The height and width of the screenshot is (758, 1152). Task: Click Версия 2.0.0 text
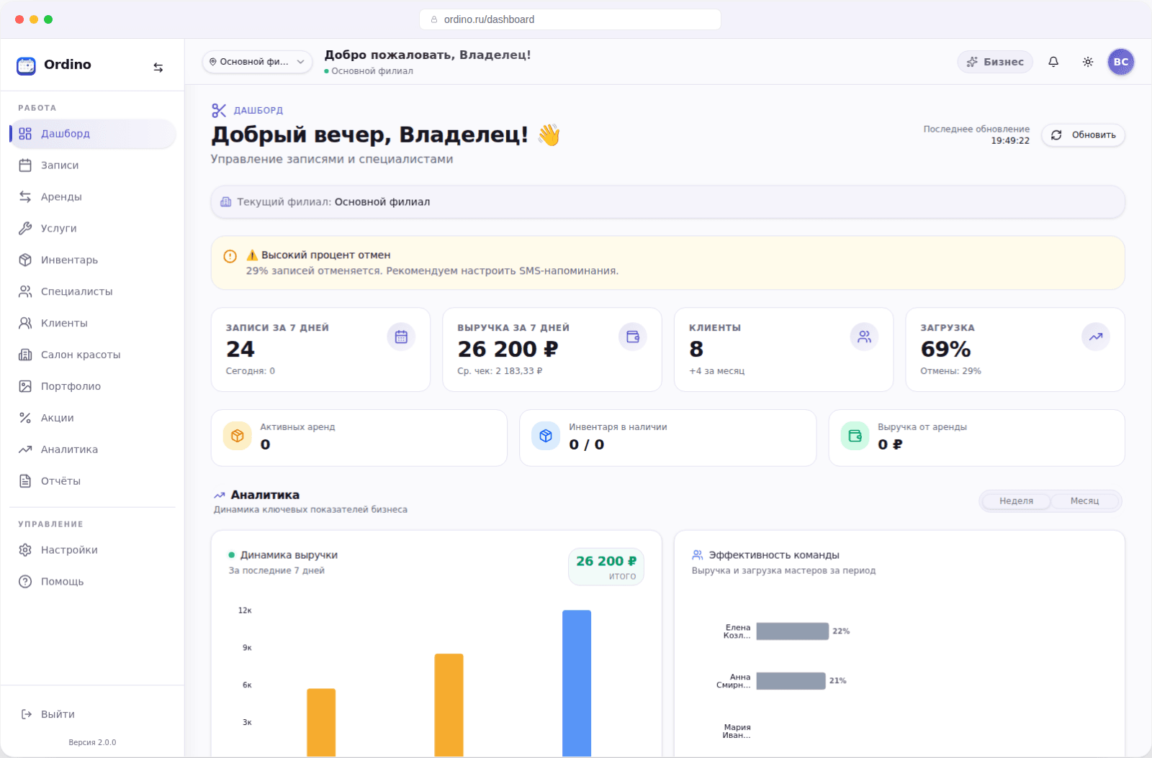click(92, 742)
